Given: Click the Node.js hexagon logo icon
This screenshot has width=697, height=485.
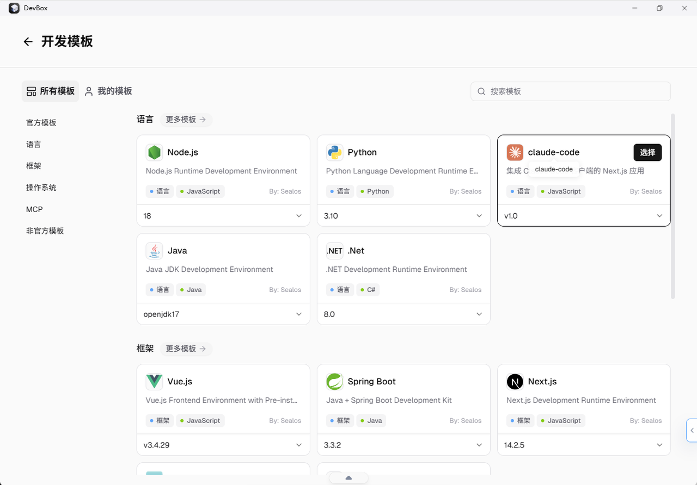Looking at the screenshot, I should 154,152.
